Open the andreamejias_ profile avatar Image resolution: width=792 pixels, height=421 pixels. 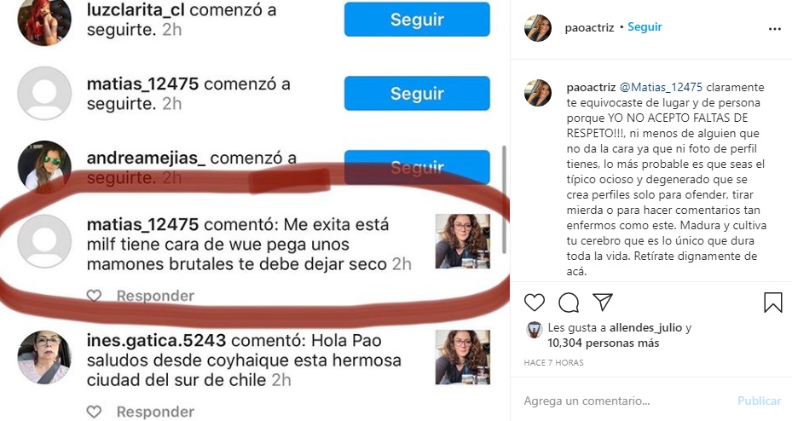[44, 167]
